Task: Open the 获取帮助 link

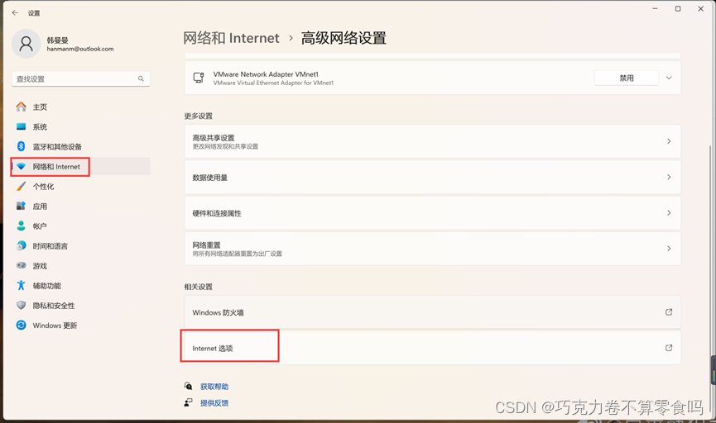Action: coord(214,387)
